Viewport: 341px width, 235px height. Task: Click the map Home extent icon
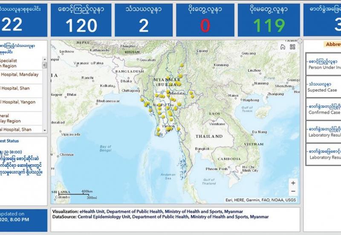tap(283, 47)
